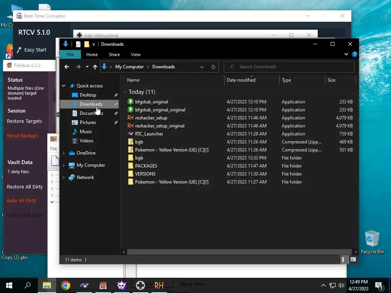The width and height of the screenshot is (391, 293).
Task: Open Windows Start menu
Action: coord(9,285)
